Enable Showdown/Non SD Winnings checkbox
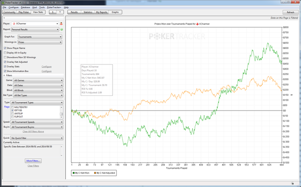 coord(5,57)
